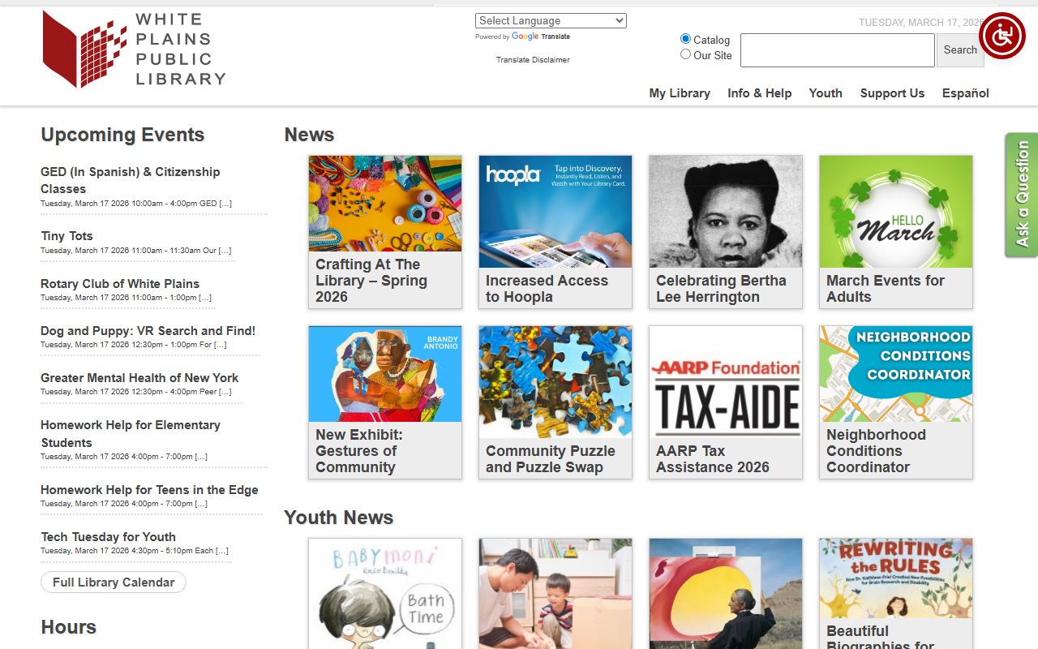Open the Community Puzzle image tile
The height and width of the screenshot is (649, 1038).
point(555,374)
